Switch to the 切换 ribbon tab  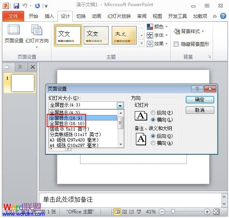tap(81, 16)
